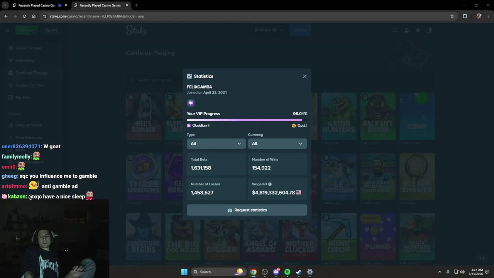Open the Wallet button in Stake header
The image size is (494, 278).
[x=300, y=30]
